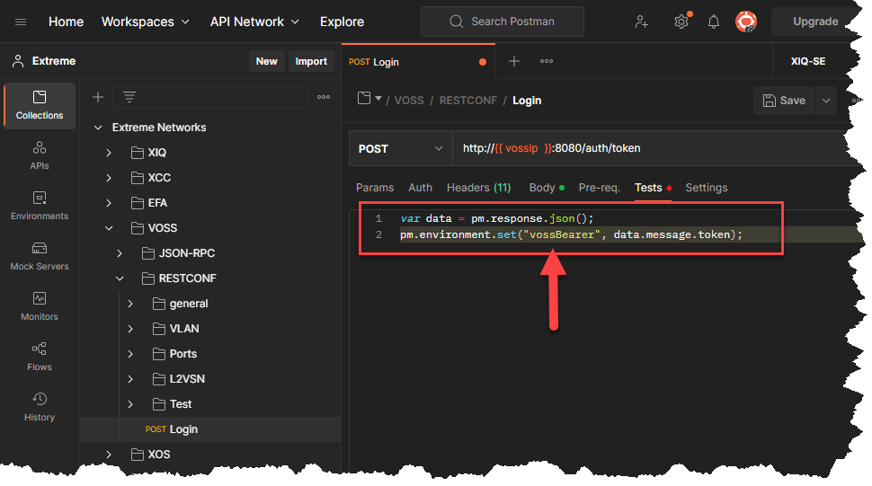This screenshot has height=486, width=872.
Task: Expand the EFA folder chevron
Action: tap(109, 203)
